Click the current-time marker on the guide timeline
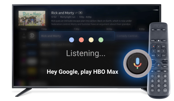This screenshot has width=174, height=101. click(54, 30)
